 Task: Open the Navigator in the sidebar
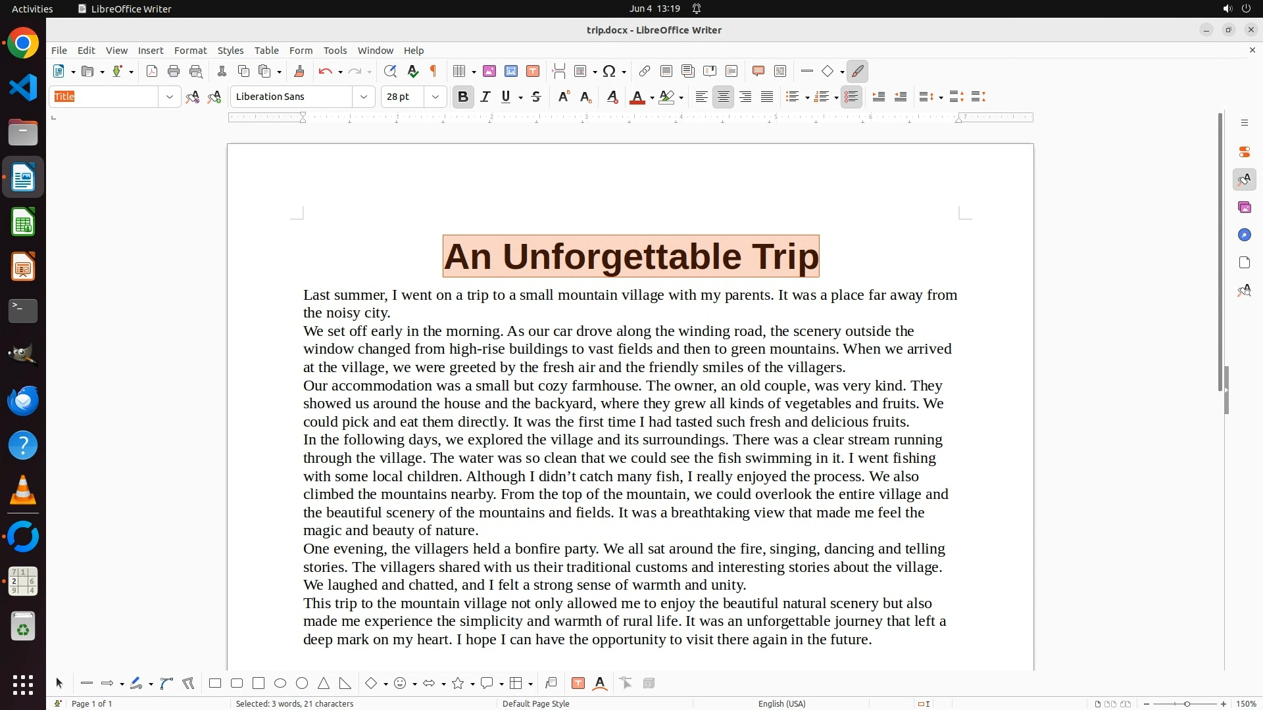pos(1244,235)
